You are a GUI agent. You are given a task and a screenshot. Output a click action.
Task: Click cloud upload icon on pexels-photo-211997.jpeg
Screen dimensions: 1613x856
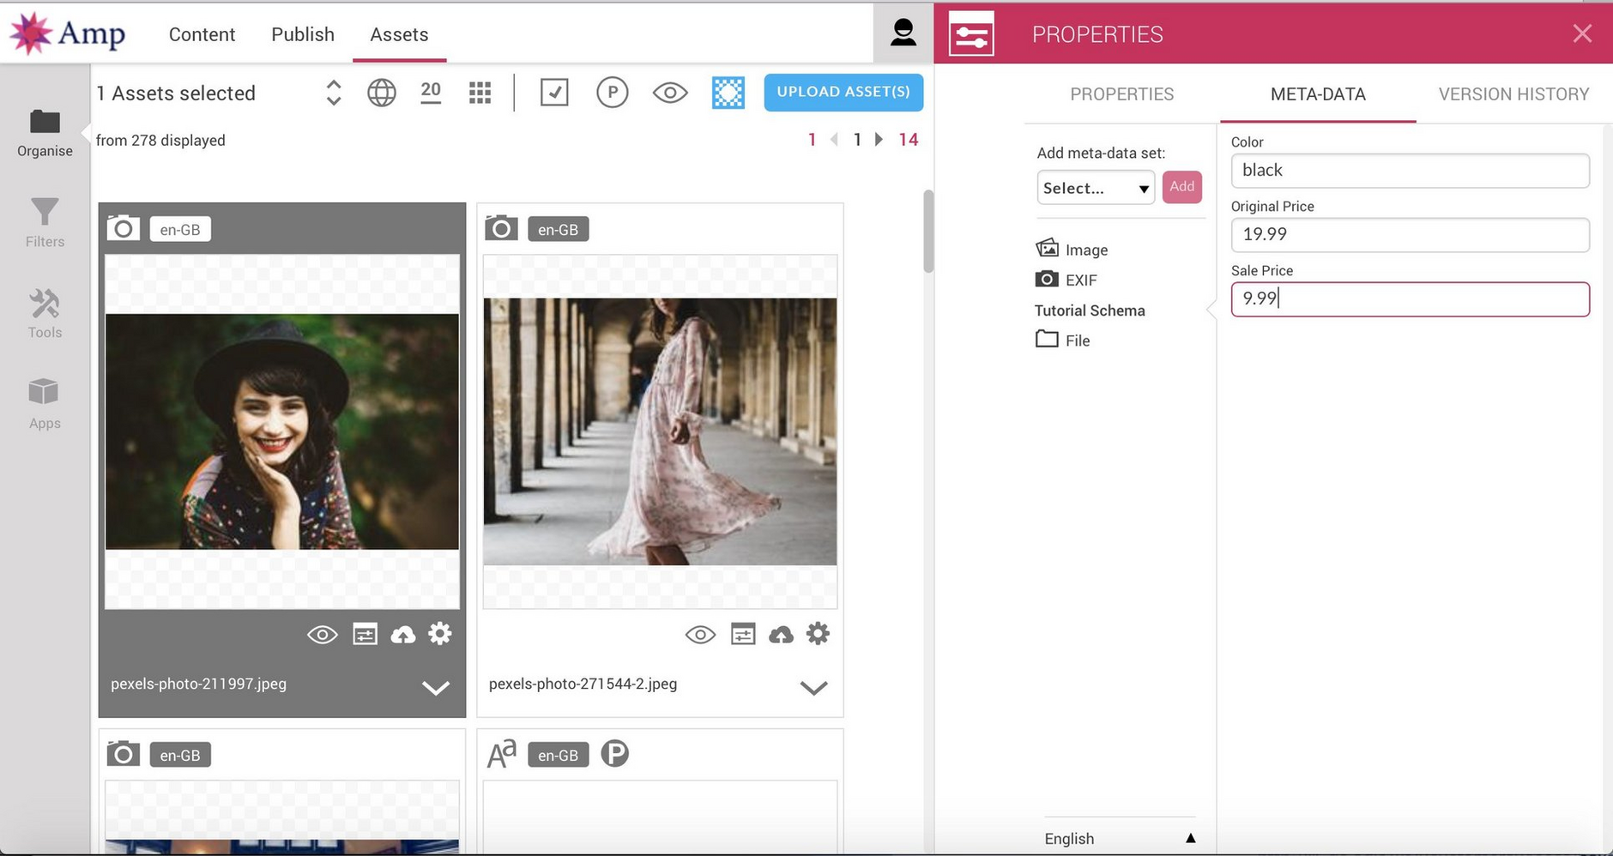[402, 635]
